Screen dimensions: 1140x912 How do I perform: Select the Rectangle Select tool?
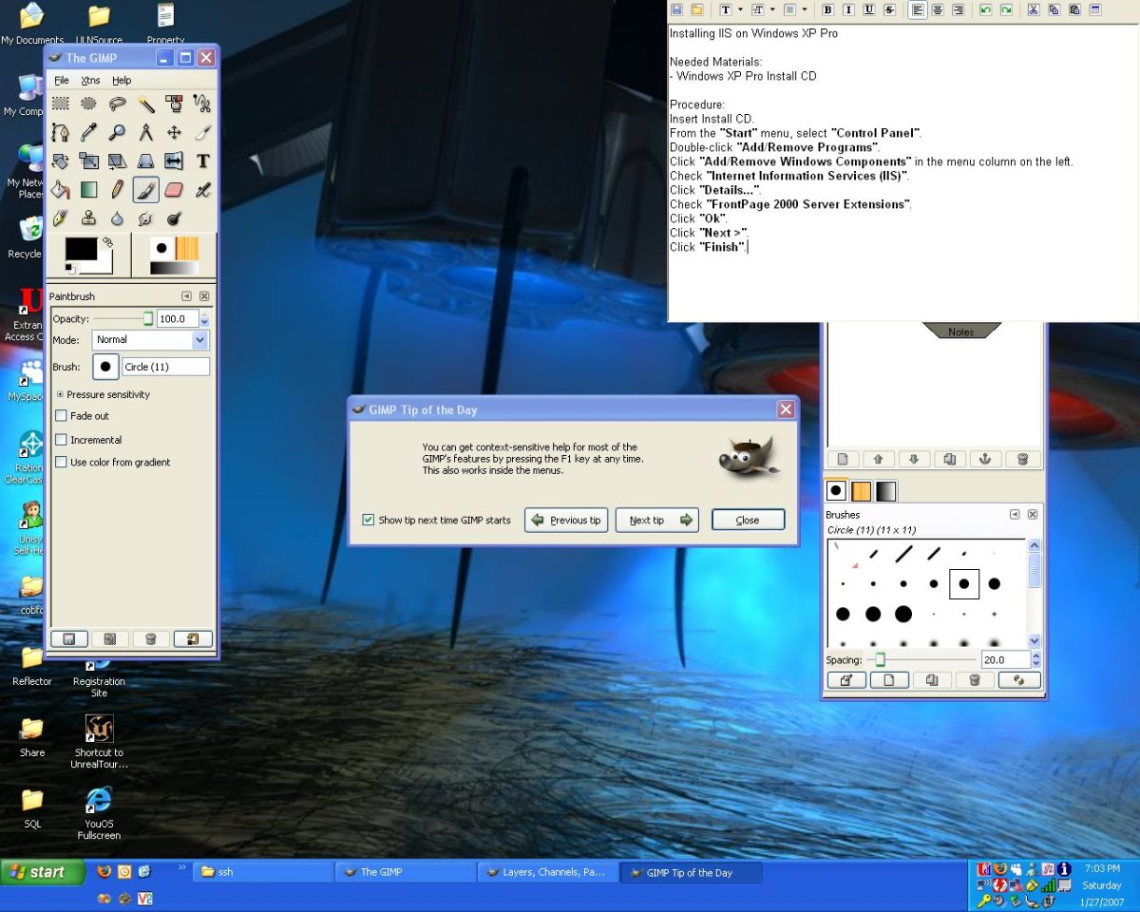61,104
